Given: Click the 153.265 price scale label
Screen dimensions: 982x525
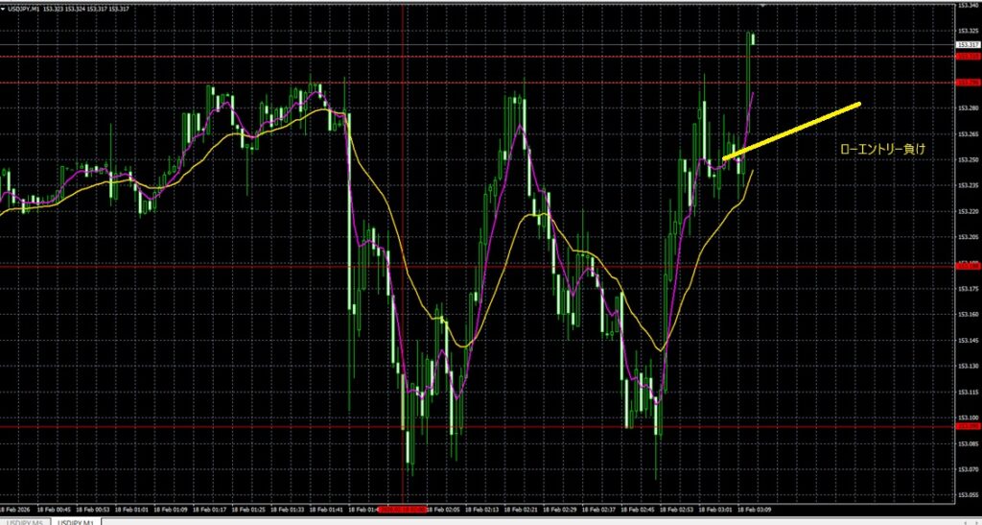Looking at the screenshot, I should [969, 134].
